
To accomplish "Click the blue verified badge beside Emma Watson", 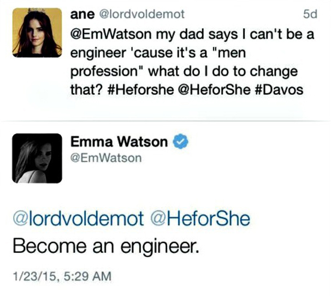I will (x=181, y=141).
